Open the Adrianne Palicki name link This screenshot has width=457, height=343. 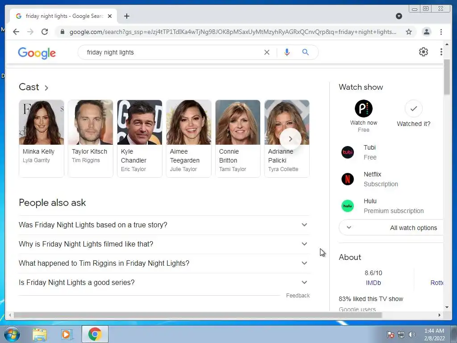[x=280, y=156]
